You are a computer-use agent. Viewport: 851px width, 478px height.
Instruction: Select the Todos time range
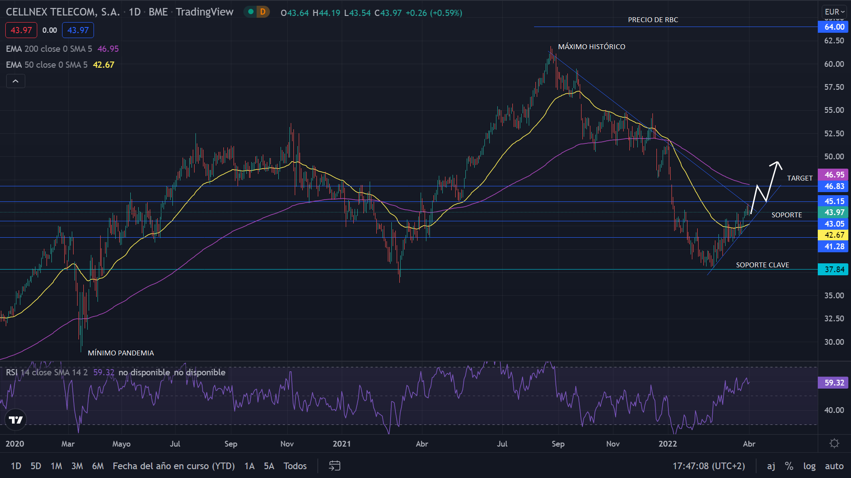pyautogui.click(x=295, y=466)
